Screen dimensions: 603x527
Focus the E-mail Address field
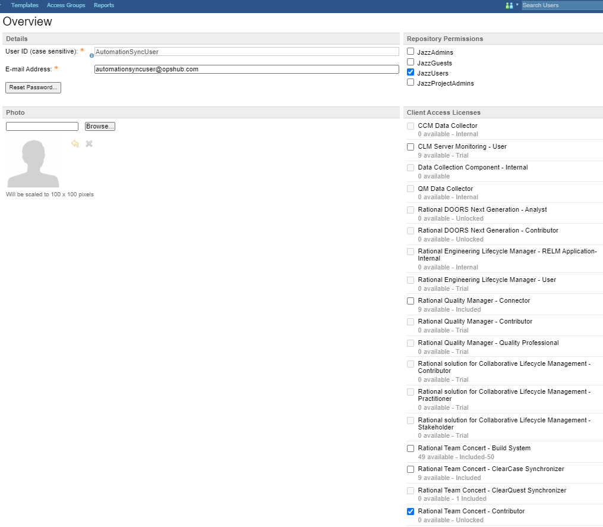pos(247,69)
